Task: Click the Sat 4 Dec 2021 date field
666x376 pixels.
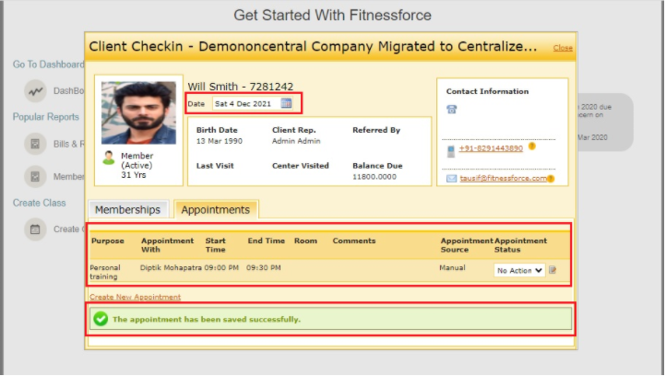Action: tap(247, 103)
